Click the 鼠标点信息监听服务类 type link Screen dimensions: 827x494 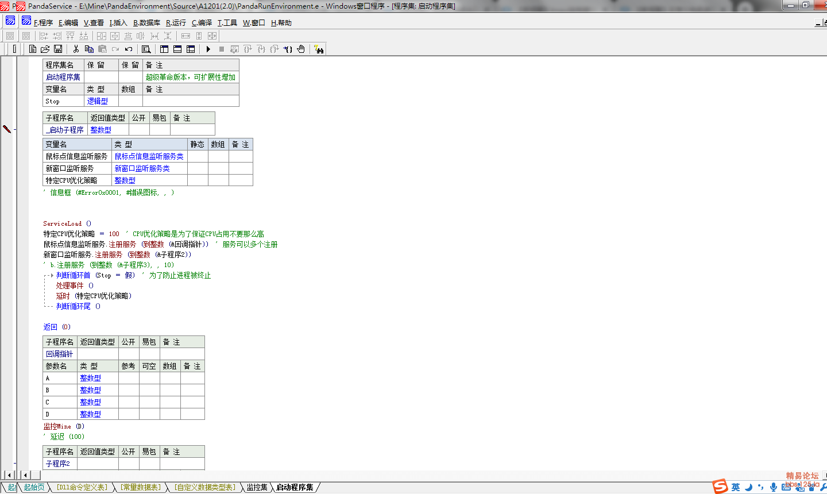point(149,156)
